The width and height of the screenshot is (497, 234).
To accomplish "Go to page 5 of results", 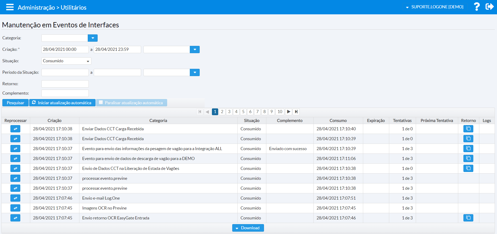I will tap(243, 112).
